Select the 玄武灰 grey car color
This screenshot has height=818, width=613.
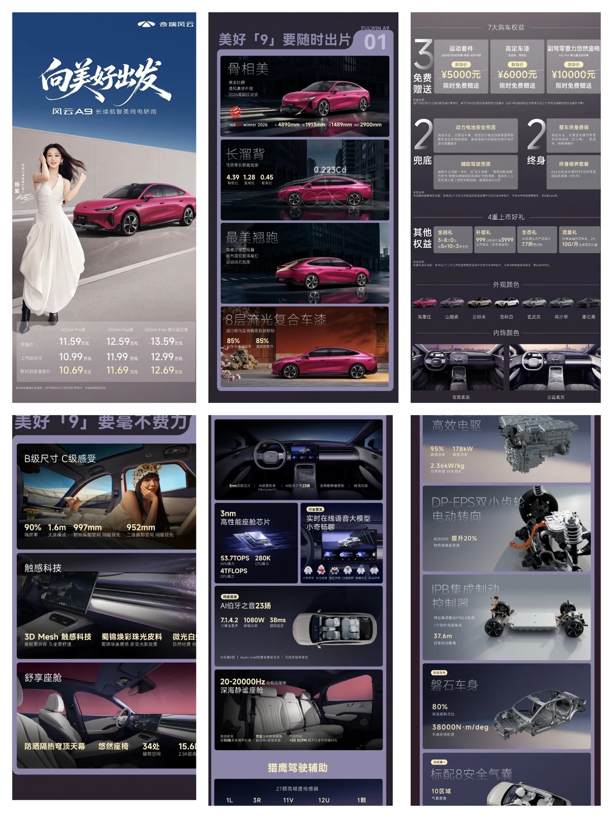[x=534, y=302]
